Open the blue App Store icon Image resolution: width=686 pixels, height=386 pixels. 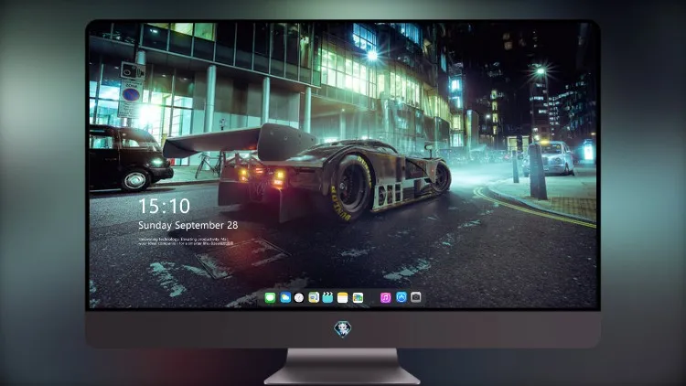click(x=402, y=297)
